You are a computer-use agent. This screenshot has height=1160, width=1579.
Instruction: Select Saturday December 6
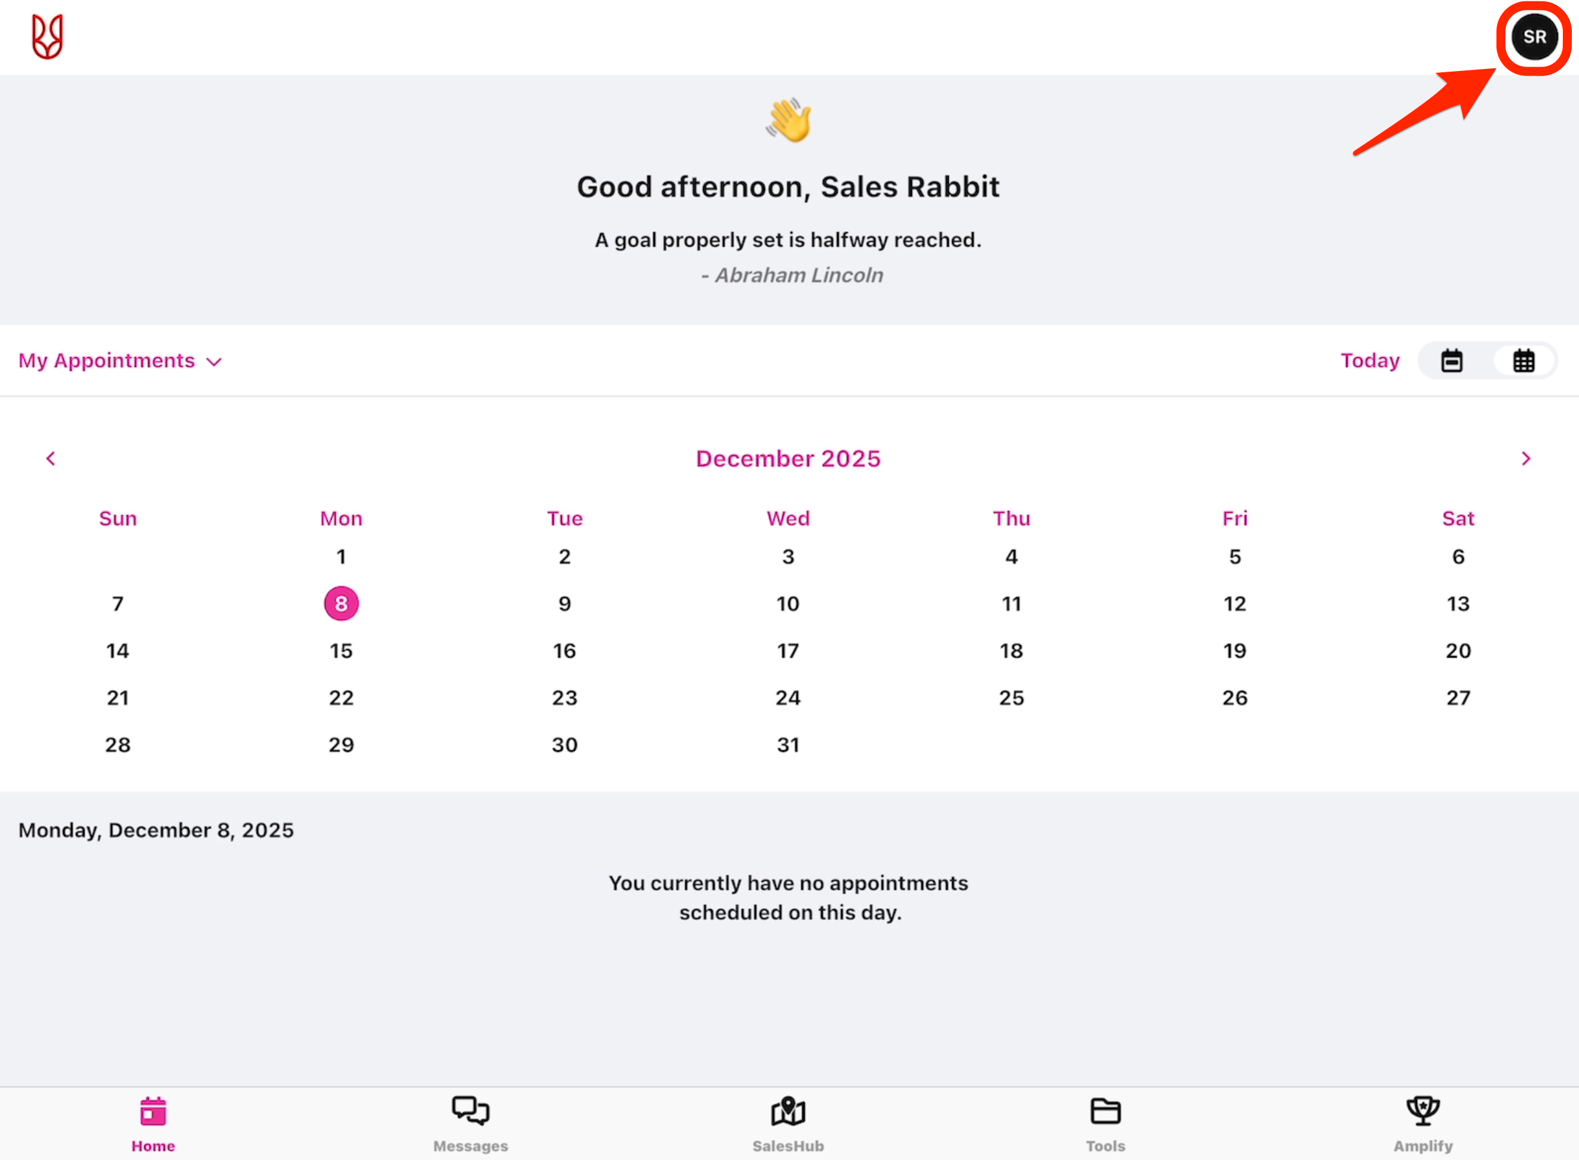(x=1458, y=557)
